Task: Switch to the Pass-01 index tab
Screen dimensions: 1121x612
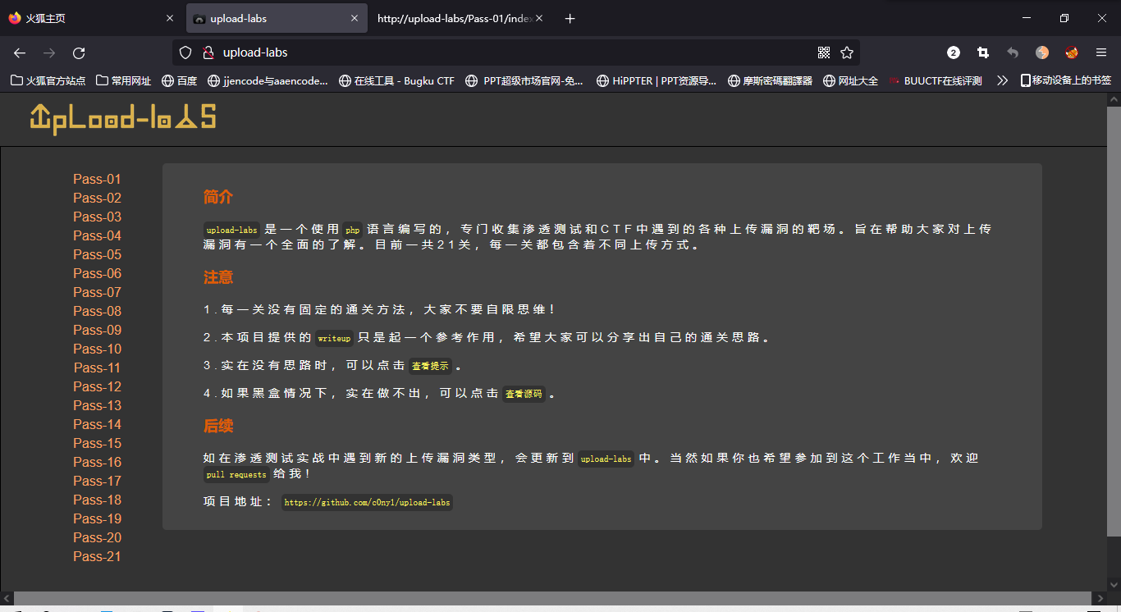Action: pos(461,18)
